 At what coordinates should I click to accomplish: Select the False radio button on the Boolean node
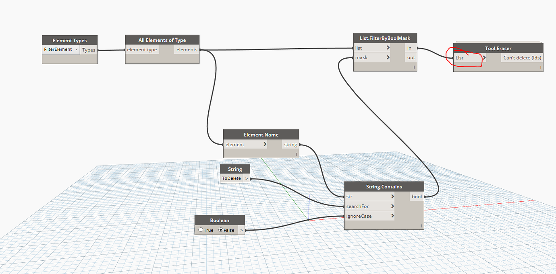click(x=221, y=229)
